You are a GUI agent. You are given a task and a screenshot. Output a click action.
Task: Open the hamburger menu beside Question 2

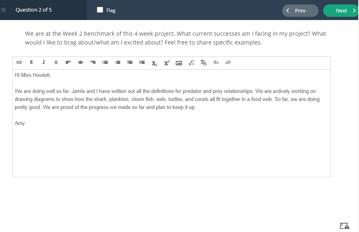coord(4,10)
